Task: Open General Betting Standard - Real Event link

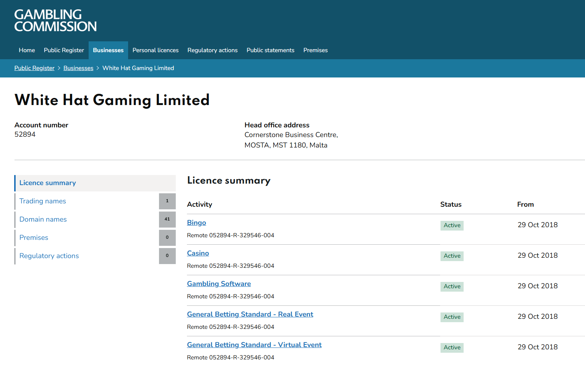Action: 250,314
